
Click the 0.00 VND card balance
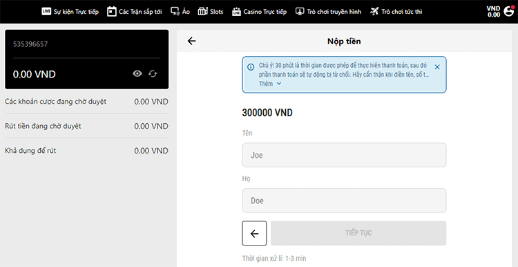coord(34,74)
